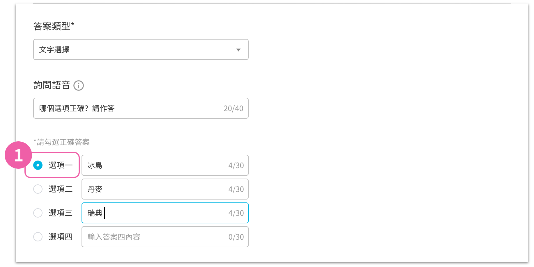This screenshot has width=534, height=267.
Task: Select the 選項一 radio button
Action: (x=38, y=165)
